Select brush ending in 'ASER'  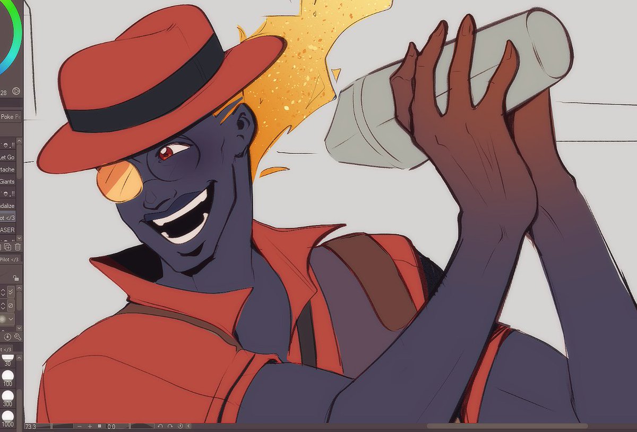click(7, 230)
